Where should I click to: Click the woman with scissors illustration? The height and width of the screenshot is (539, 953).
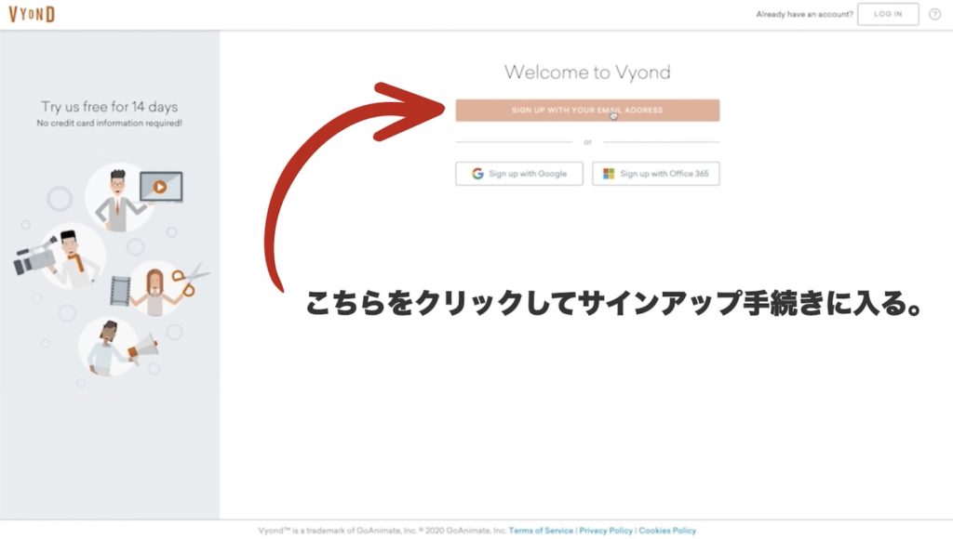(x=159, y=288)
